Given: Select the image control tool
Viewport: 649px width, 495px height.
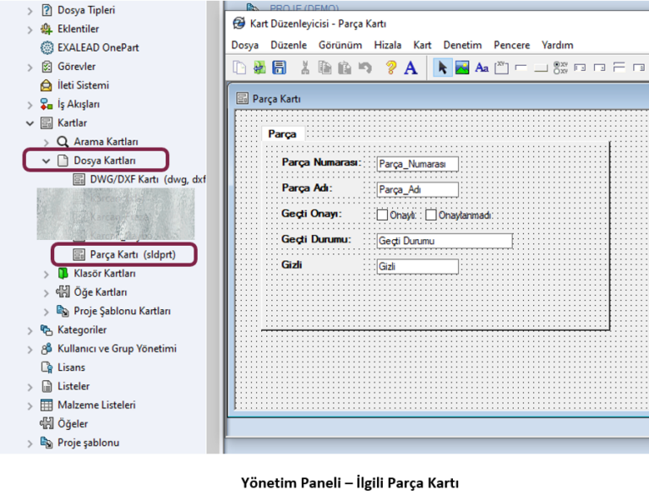Looking at the screenshot, I should pos(461,68).
